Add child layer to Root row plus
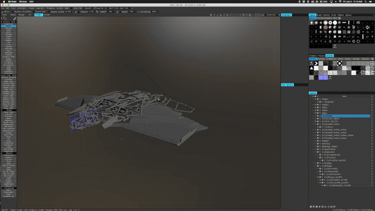This screenshot has height=211, width=375. pos(372,97)
